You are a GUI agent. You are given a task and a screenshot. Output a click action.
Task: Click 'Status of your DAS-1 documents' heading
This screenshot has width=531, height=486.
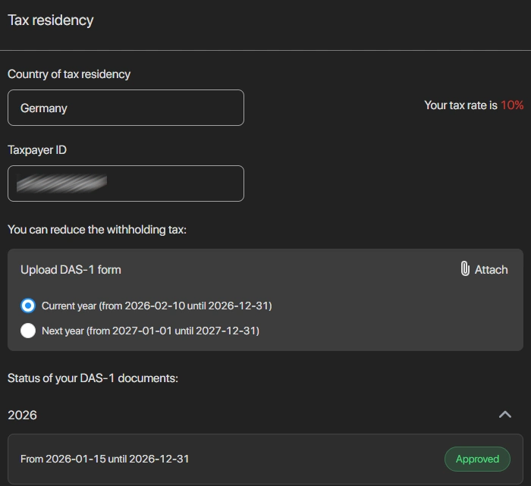(x=93, y=378)
